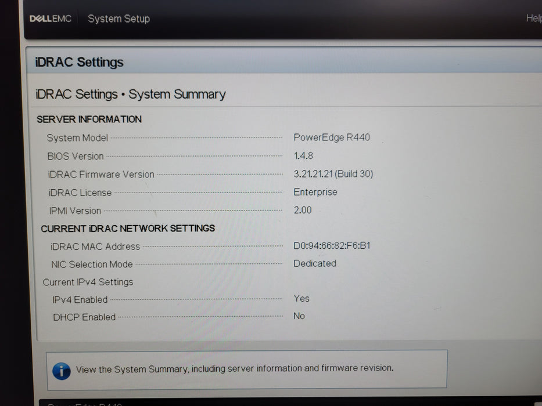542x406 pixels.
Task: Click the iDRAC Settings header
Action: click(79, 62)
